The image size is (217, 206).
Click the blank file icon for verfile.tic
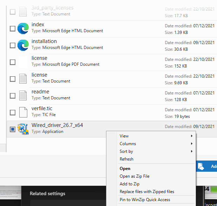tap(23, 112)
